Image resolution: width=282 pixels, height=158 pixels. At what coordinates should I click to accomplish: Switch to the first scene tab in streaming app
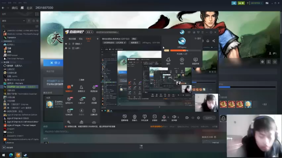coord(72,39)
